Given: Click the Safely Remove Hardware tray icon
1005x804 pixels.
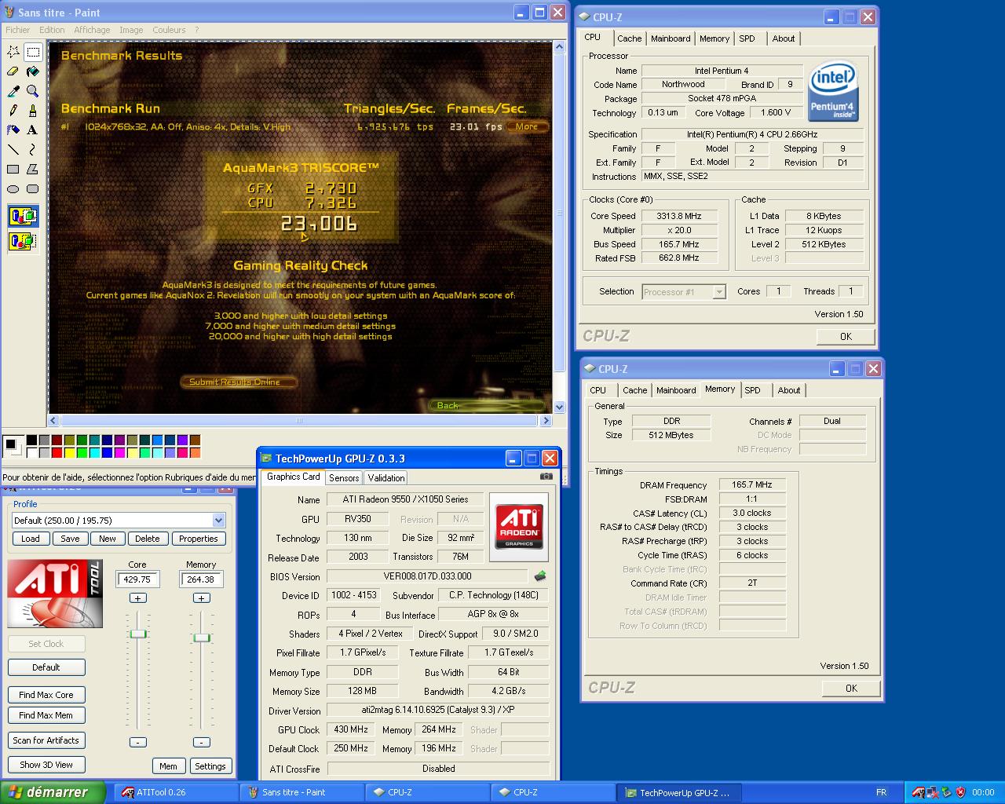Looking at the screenshot, I should click(x=946, y=792).
